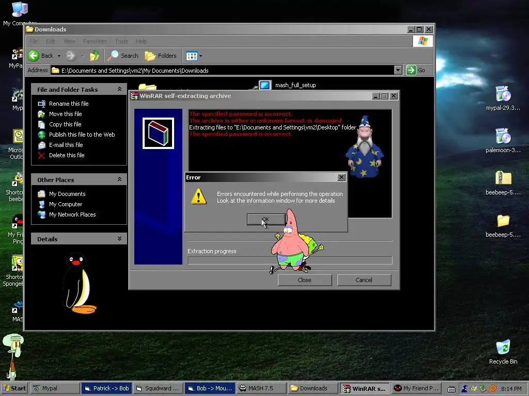
Task: Open the Help menu
Action: click(142, 41)
